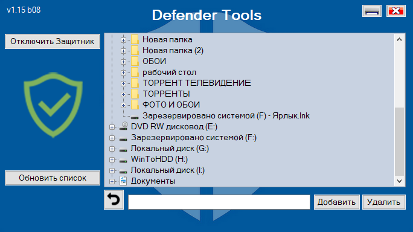The height and width of the screenshot is (232, 413).
Task: Expand Зарезервировано системой (F:) drive node
Action: pyautogui.click(x=112, y=138)
